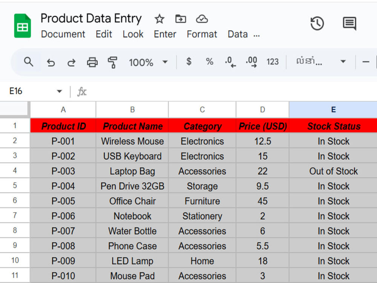Open the Edit menu
This screenshot has height=283, width=377.
[104, 34]
